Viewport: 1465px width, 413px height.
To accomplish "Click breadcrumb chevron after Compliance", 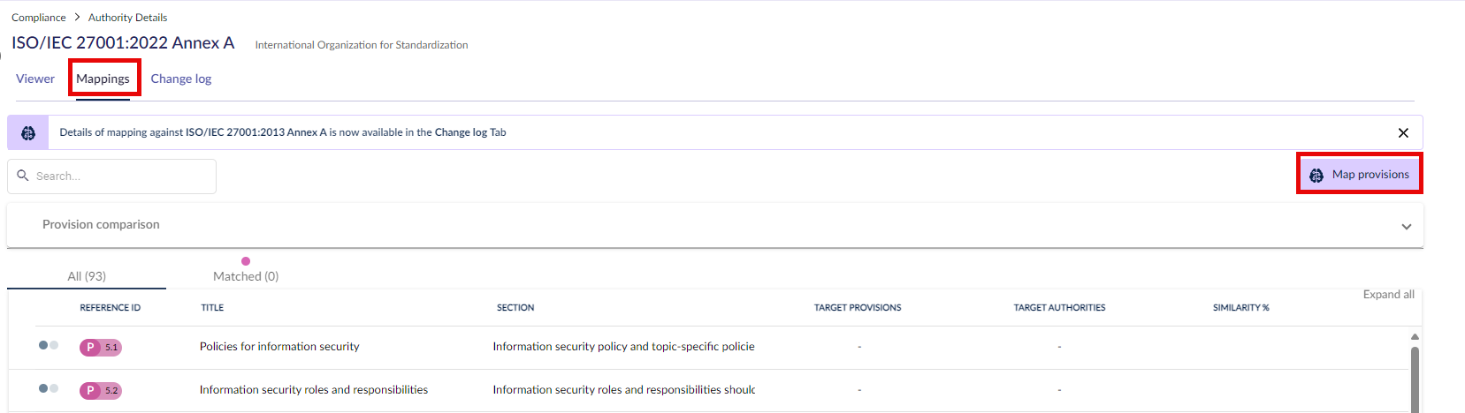I will pyautogui.click(x=77, y=17).
